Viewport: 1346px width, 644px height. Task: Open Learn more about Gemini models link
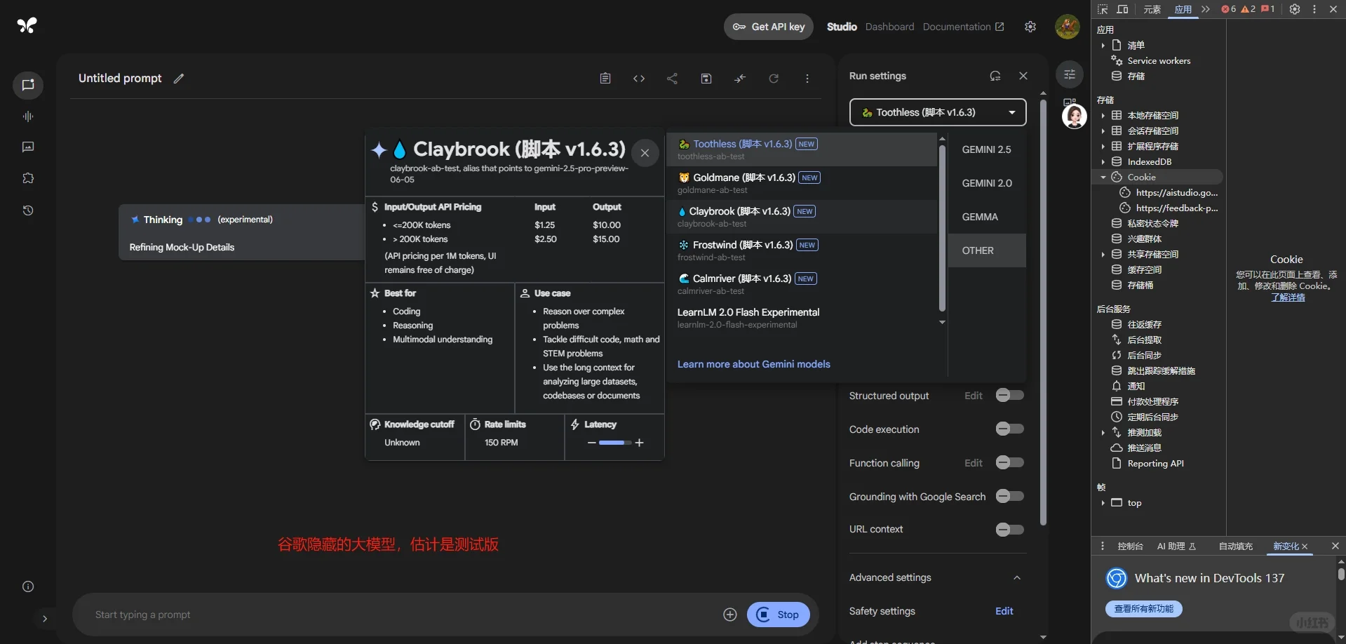[x=753, y=364]
